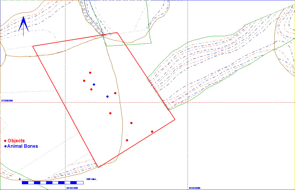
Task: Click the blue Animal Bones legend dot
Action: (x=5, y=146)
